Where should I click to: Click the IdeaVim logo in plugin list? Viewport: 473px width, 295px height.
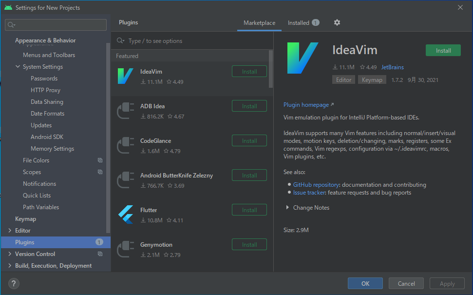[x=125, y=76]
